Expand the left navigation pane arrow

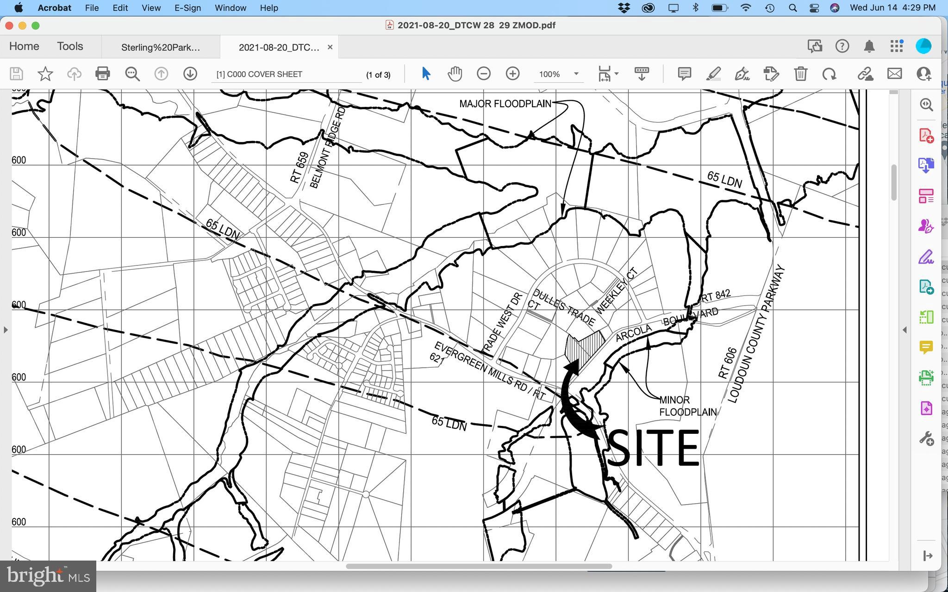tap(6, 330)
